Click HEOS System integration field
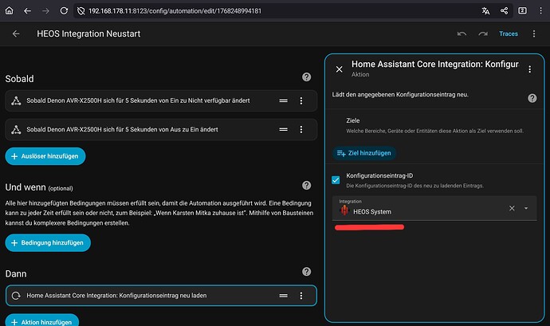Viewport: 550px width, 326px height. coord(434,209)
